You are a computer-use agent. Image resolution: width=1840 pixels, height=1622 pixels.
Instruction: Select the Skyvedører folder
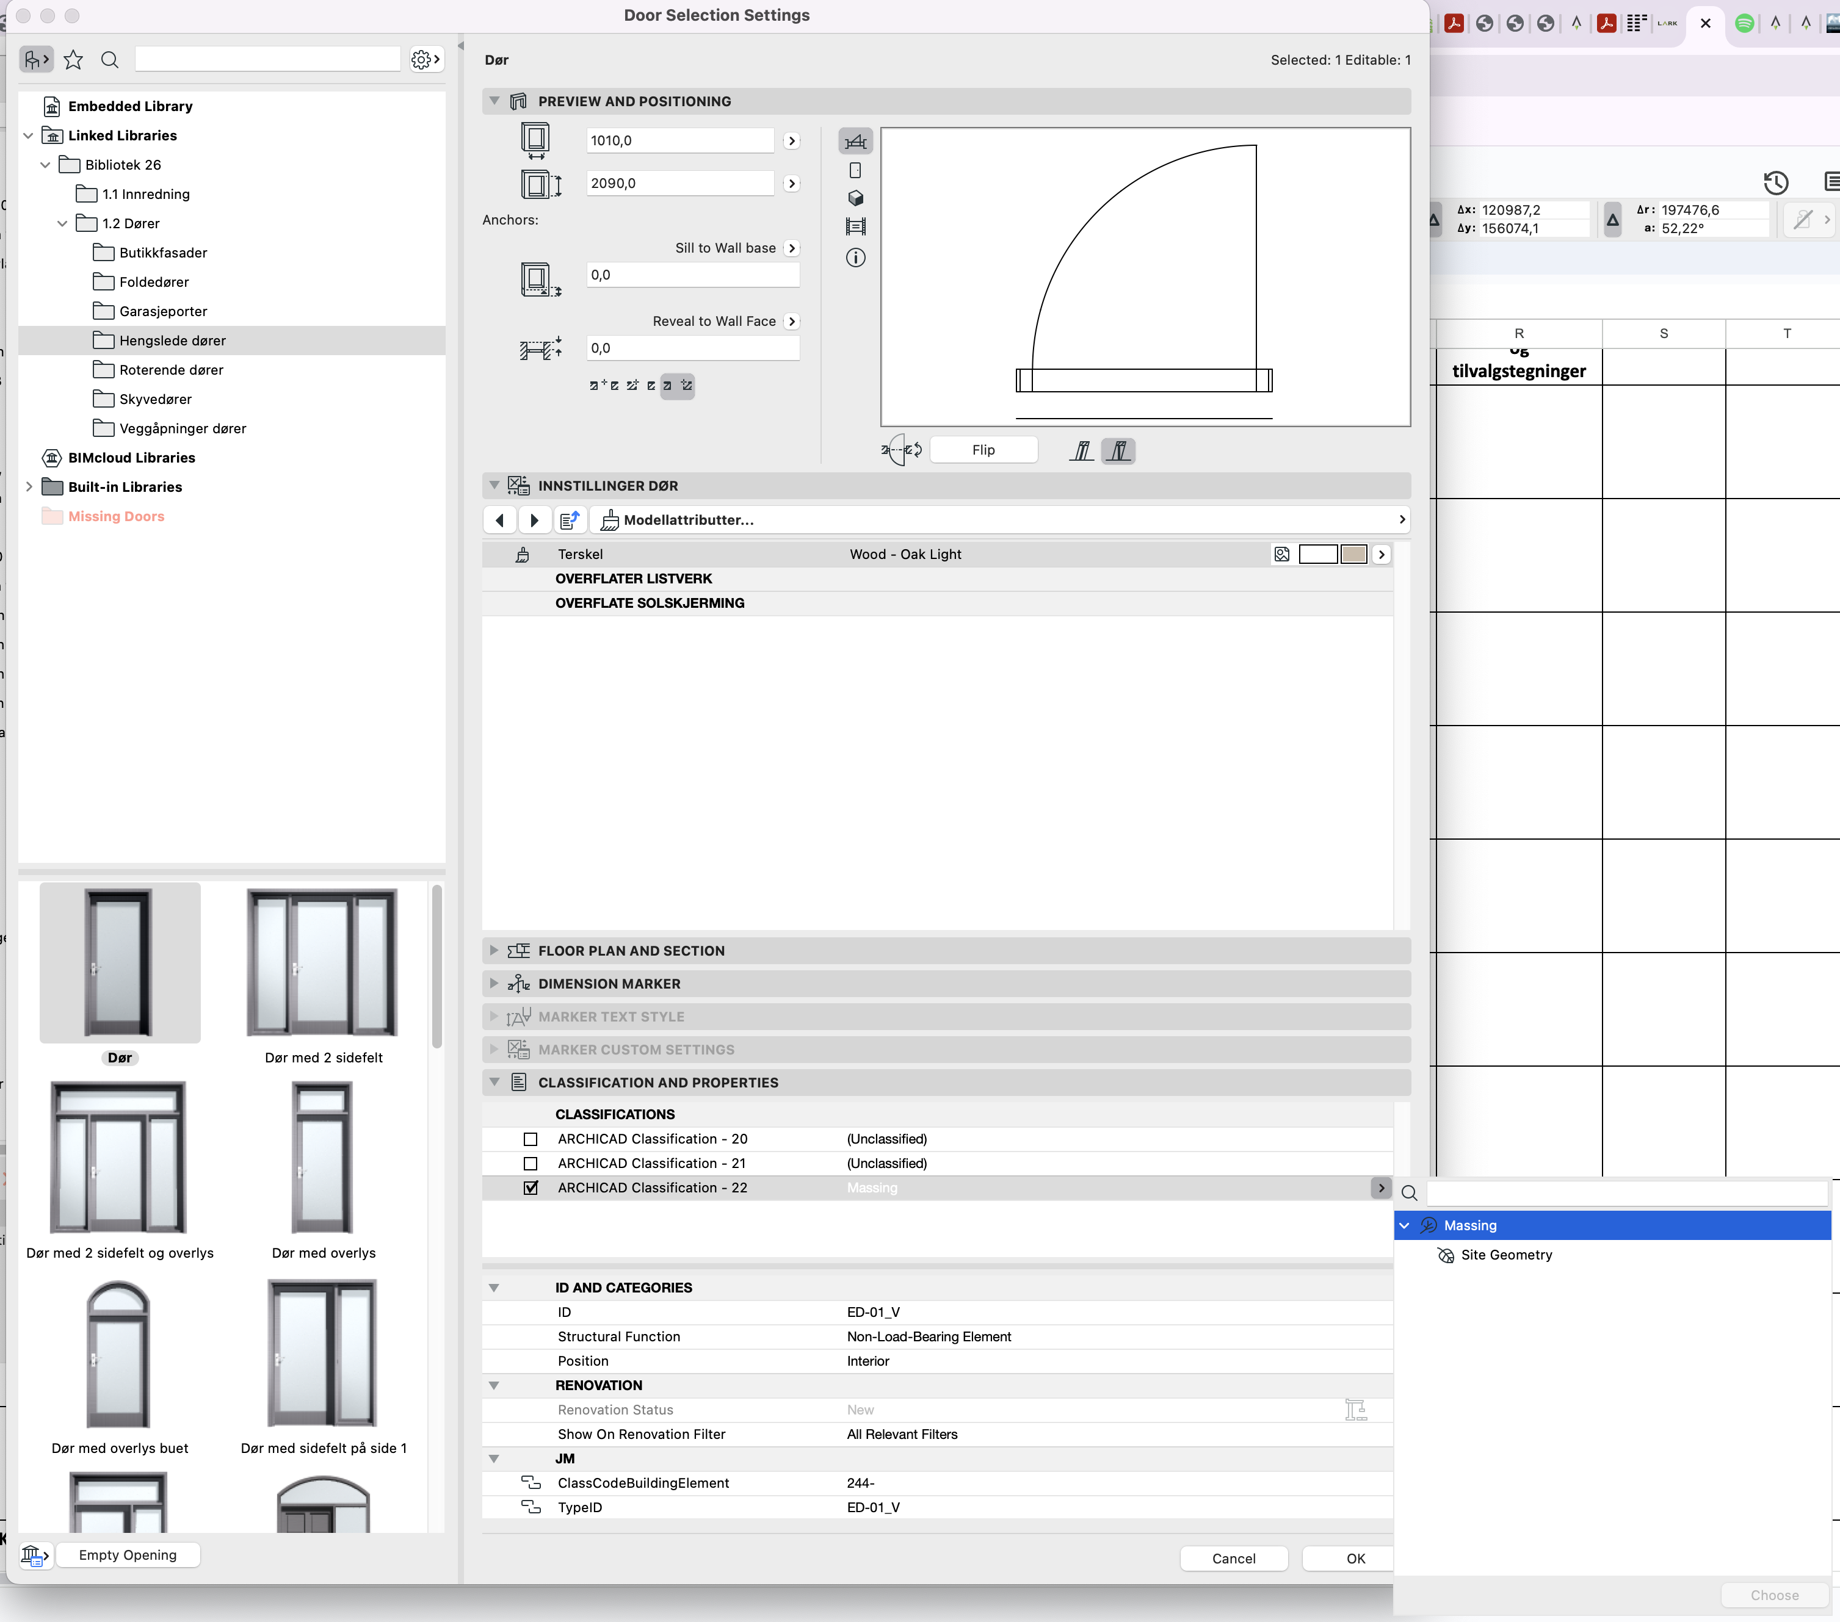tap(155, 400)
